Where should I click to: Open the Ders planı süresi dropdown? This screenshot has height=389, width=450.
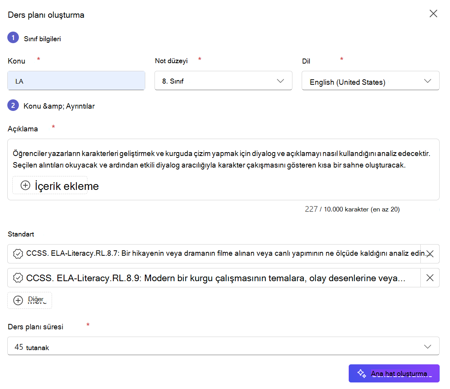pos(223,346)
